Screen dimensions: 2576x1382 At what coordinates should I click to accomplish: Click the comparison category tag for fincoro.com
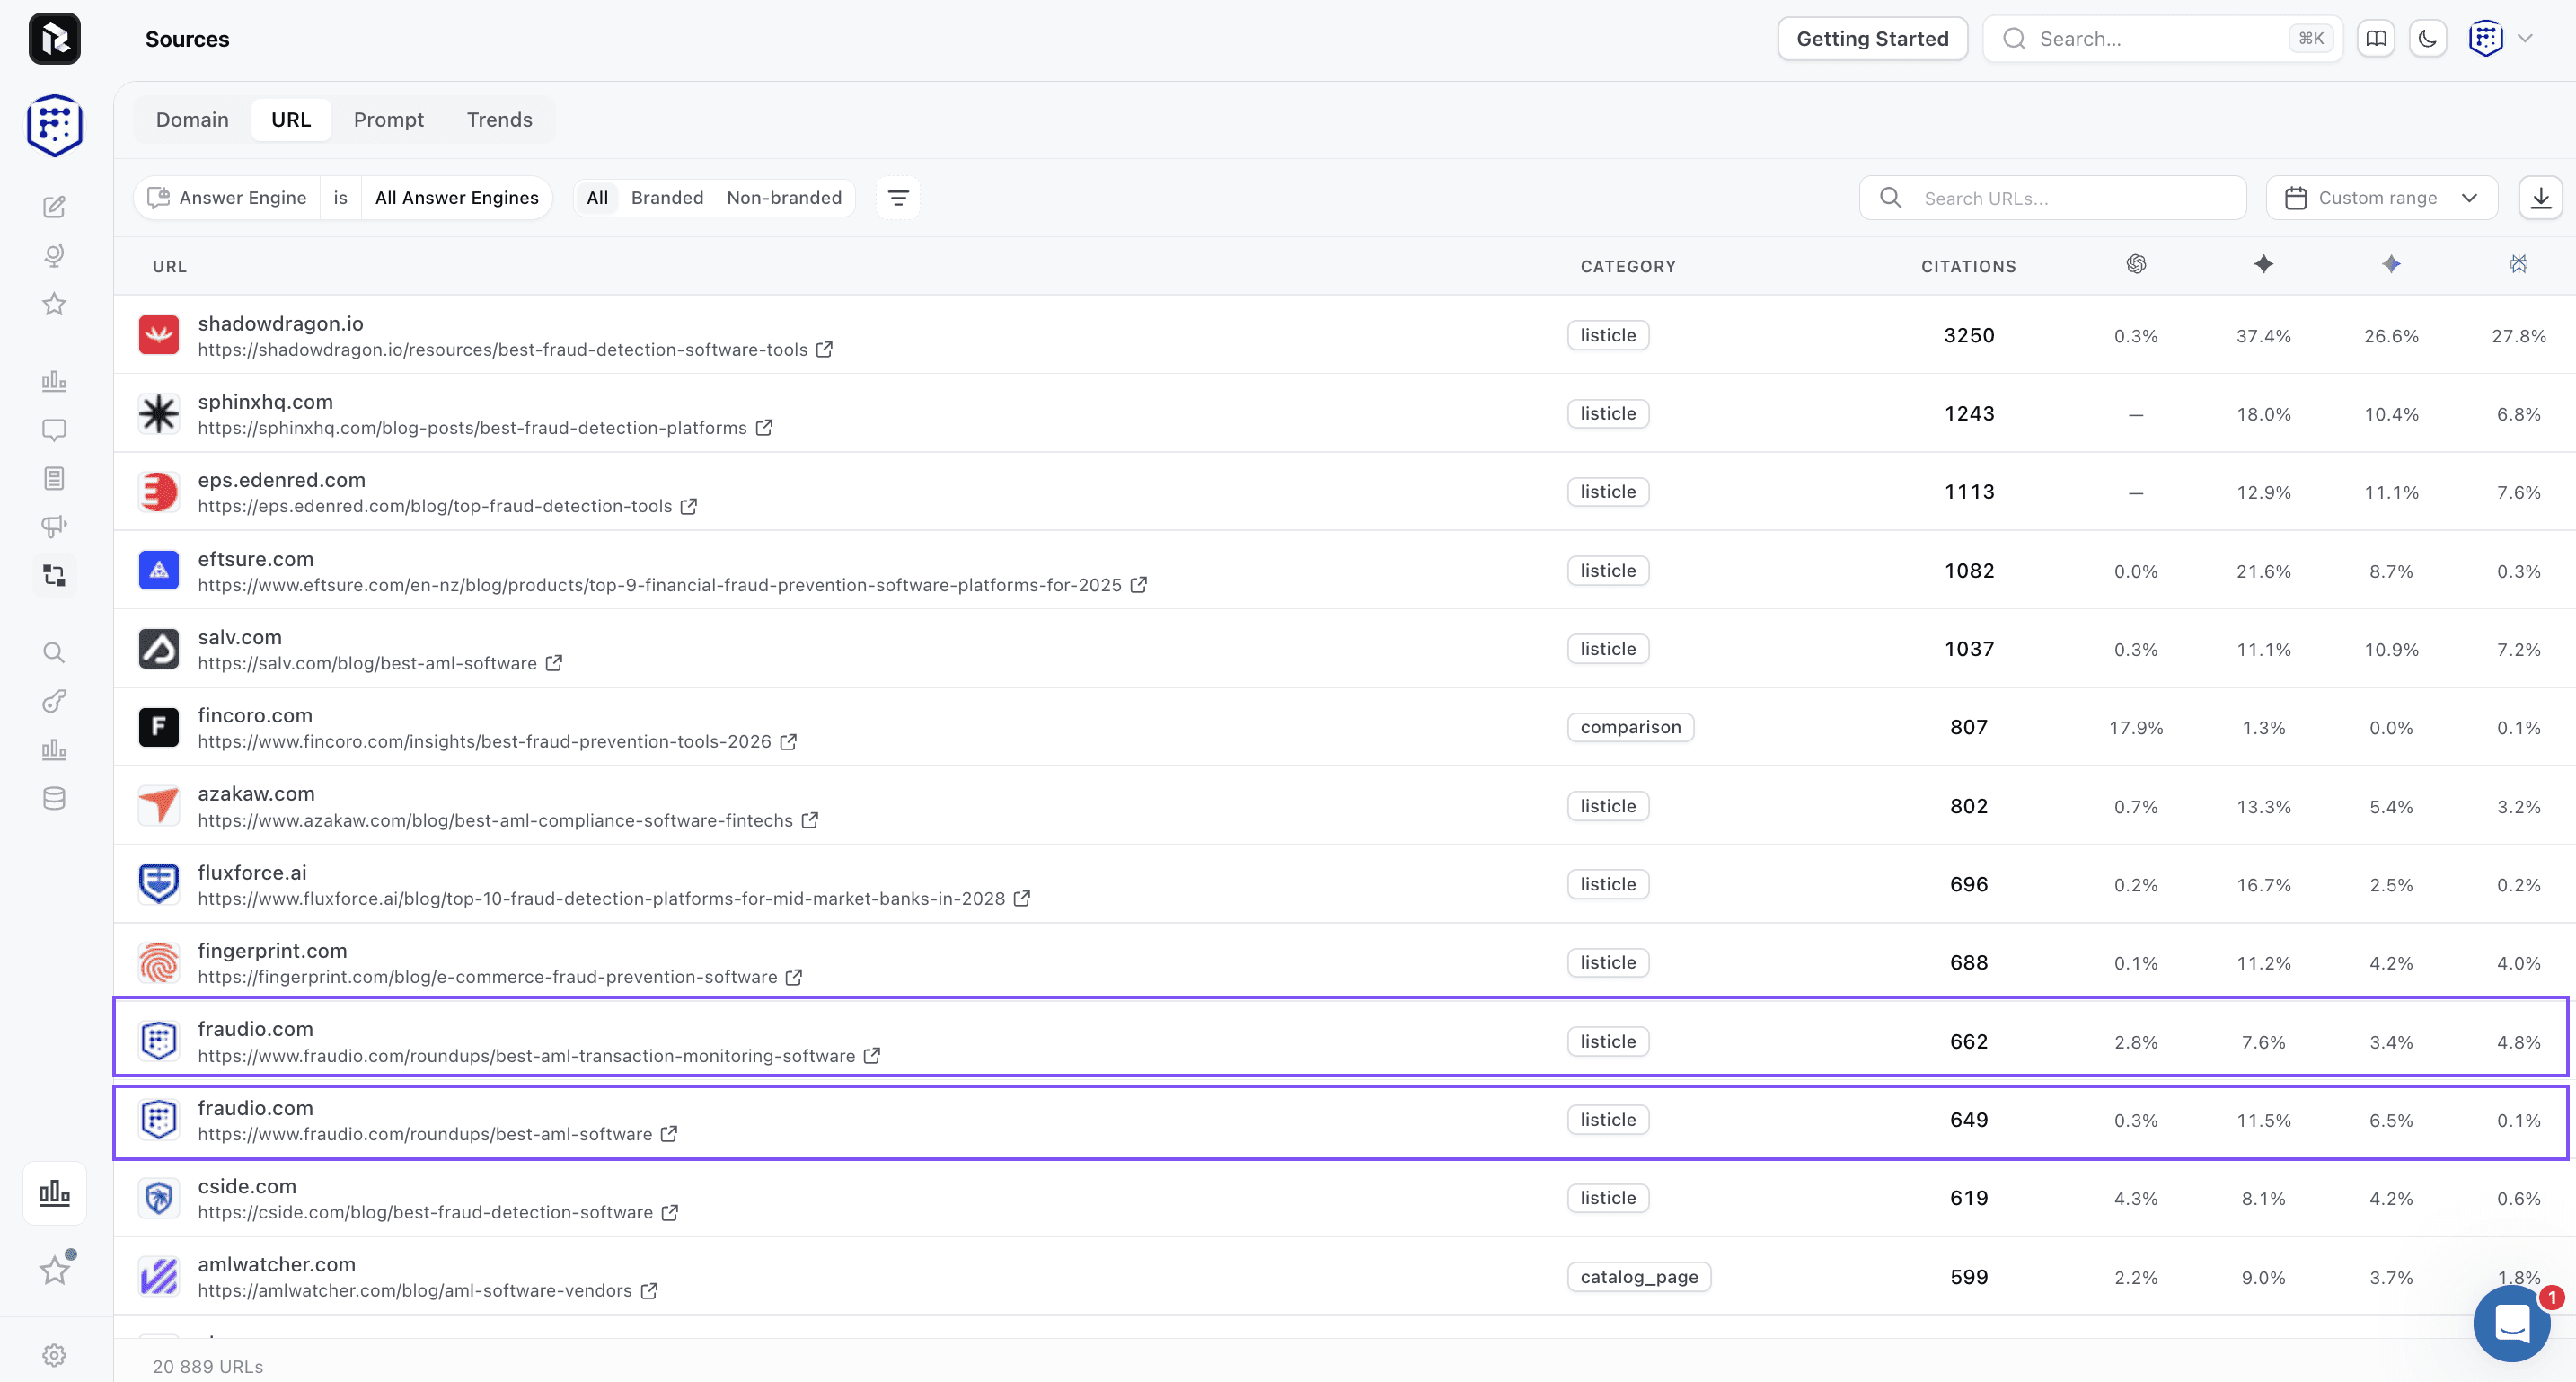(x=1630, y=728)
